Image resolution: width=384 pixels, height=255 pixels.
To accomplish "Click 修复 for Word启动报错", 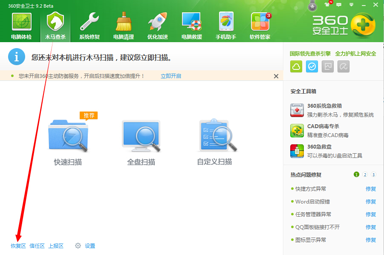I will [x=371, y=202].
